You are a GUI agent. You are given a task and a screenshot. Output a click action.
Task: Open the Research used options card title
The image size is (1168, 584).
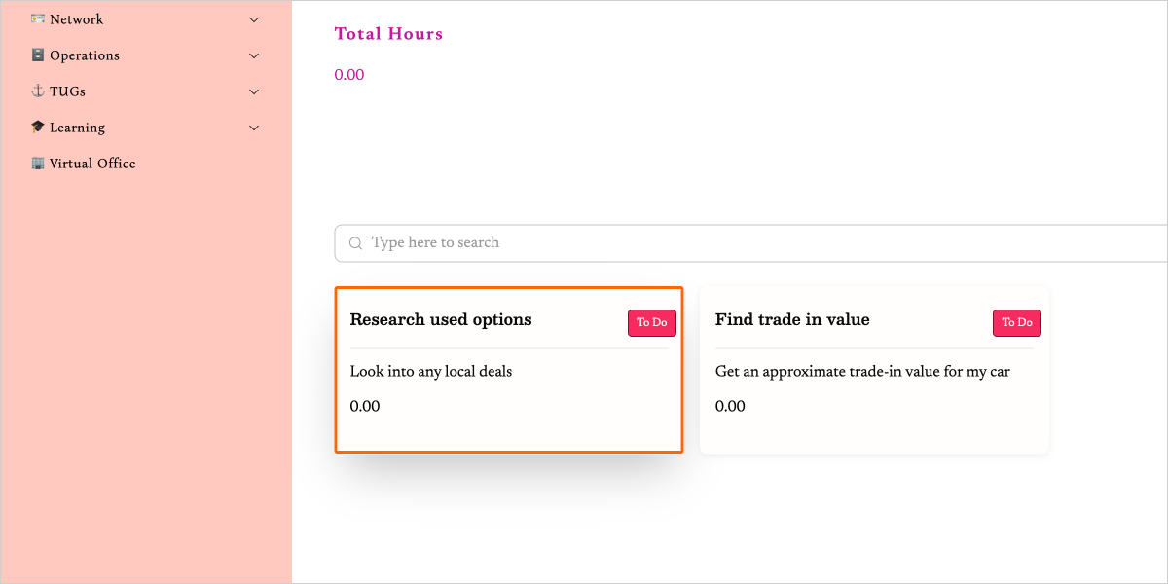coord(441,319)
